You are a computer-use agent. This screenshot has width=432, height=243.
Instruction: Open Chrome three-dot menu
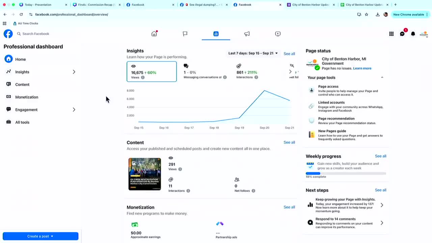[427, 15]
